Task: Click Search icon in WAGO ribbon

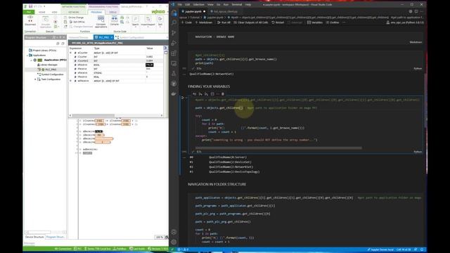Action: point(136,20)
